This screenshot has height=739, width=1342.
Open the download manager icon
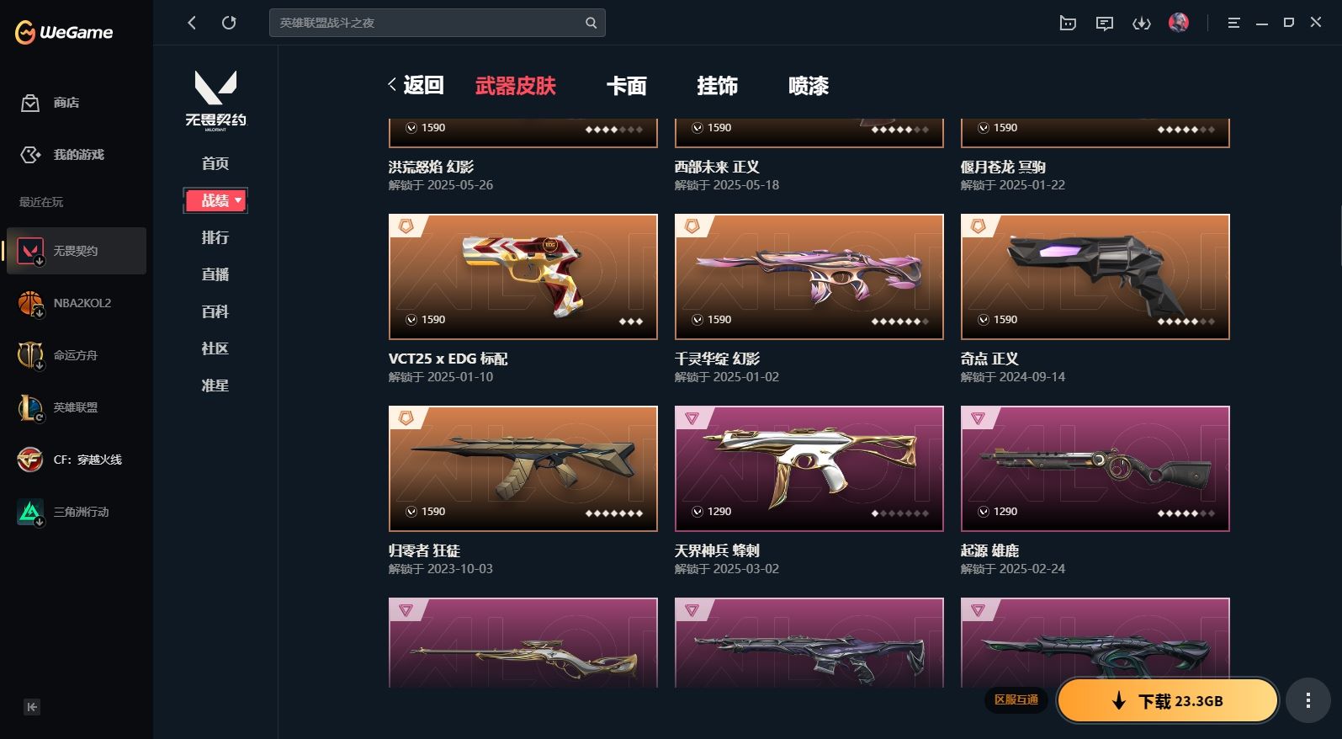click(1142, 24)
